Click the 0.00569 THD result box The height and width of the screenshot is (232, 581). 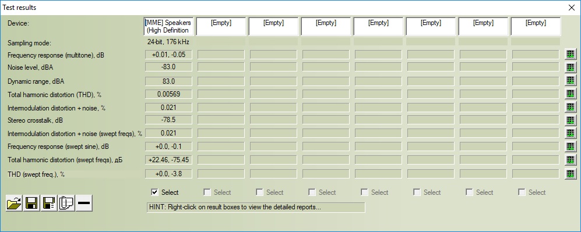point(168,94)
